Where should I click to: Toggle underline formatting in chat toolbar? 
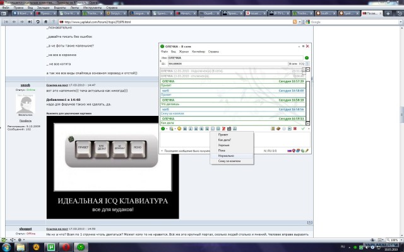click(196, 129)
